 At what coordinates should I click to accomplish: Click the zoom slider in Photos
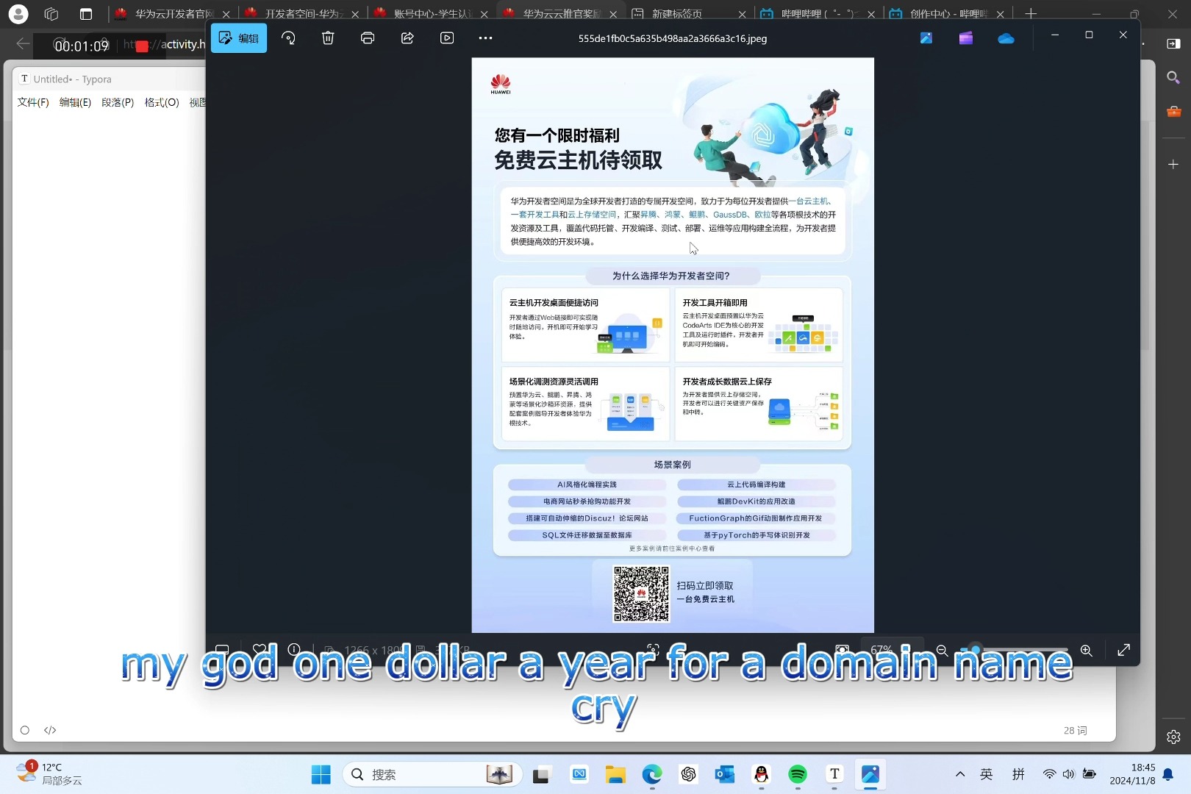click(1015, 650)
